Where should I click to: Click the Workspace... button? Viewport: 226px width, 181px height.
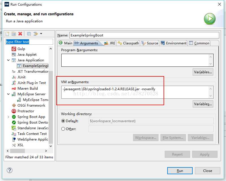point(146,137)
